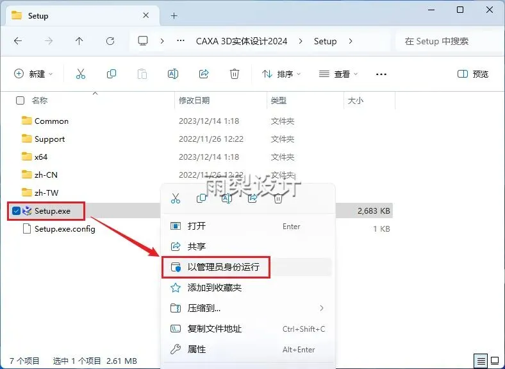Select the Setup.exe.config file name
The height and width of the screenshot is (369, 505).
[x=65, y=228]
